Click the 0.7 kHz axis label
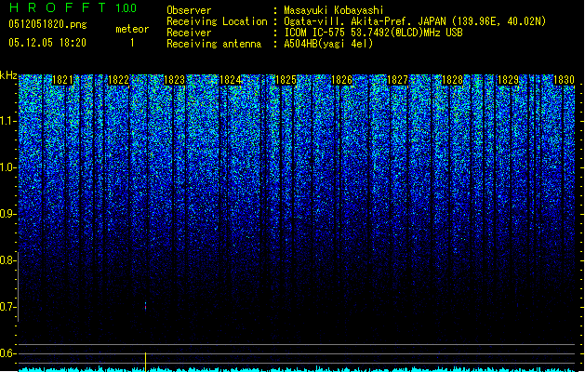585x372 pixels. click(x=8, y=307)
